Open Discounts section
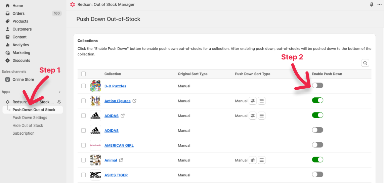The height and width of the screenshot is (183, 384). pos(21,60)
